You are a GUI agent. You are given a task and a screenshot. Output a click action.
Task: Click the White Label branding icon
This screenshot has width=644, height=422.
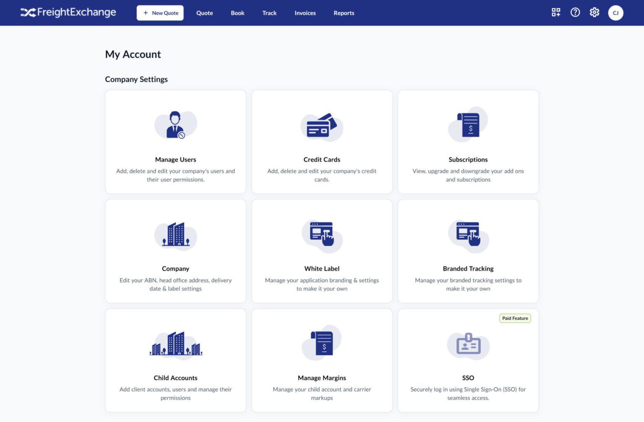tap(322, 235)
